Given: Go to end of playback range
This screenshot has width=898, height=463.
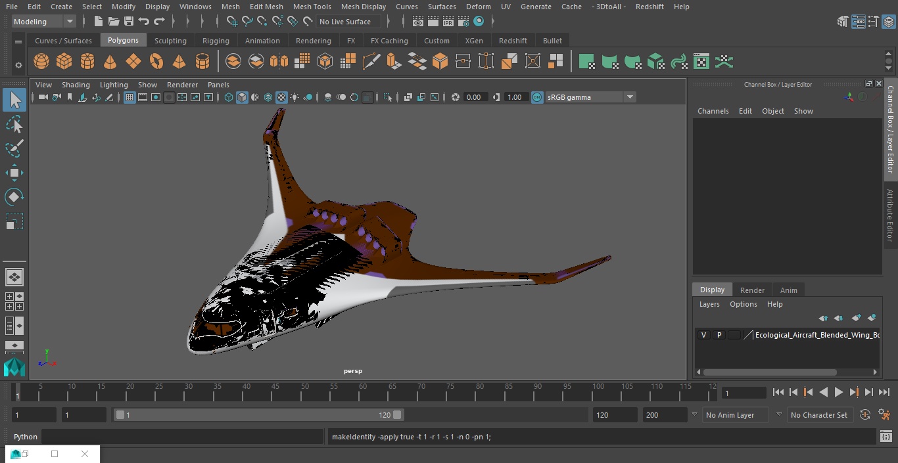Looking at the screenshot, I should coord(884,393).
